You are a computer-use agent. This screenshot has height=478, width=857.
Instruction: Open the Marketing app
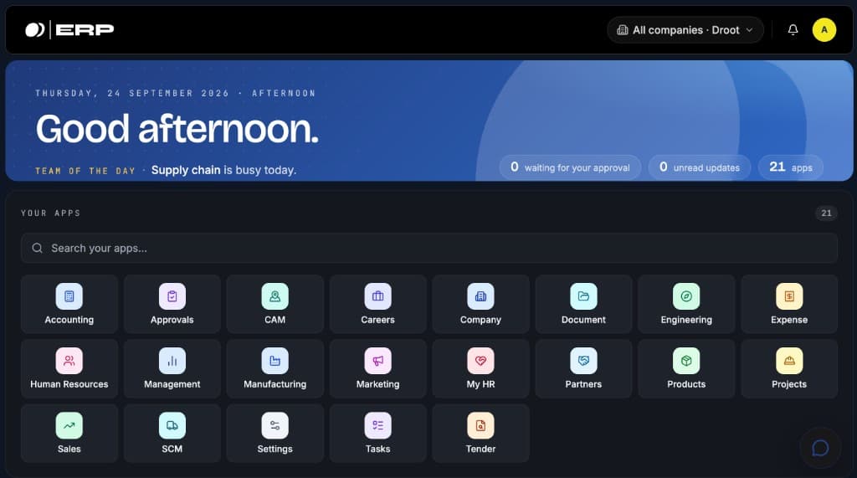tap(377, 368)
